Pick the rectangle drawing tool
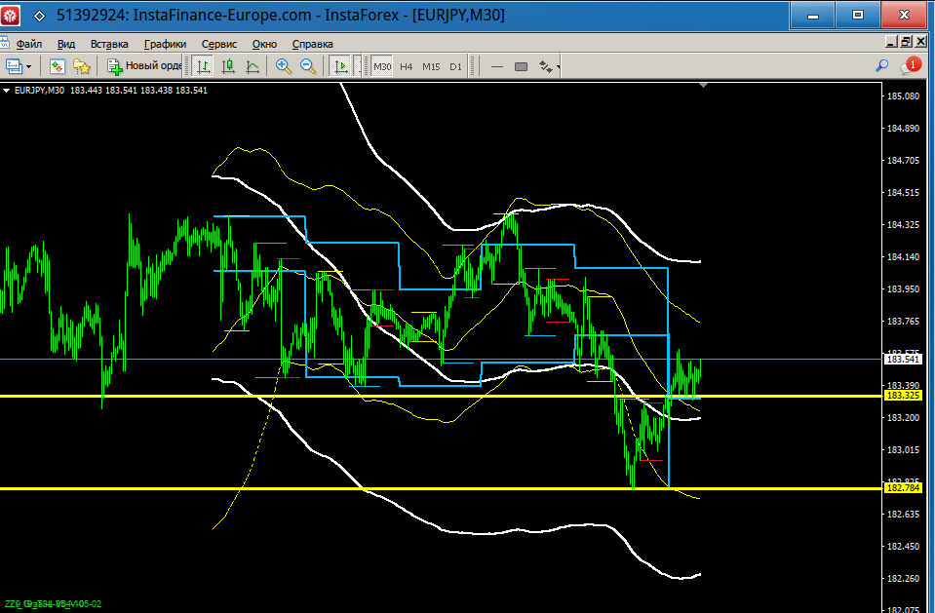The height and width of the screenshot is (613, 935). 521,67
